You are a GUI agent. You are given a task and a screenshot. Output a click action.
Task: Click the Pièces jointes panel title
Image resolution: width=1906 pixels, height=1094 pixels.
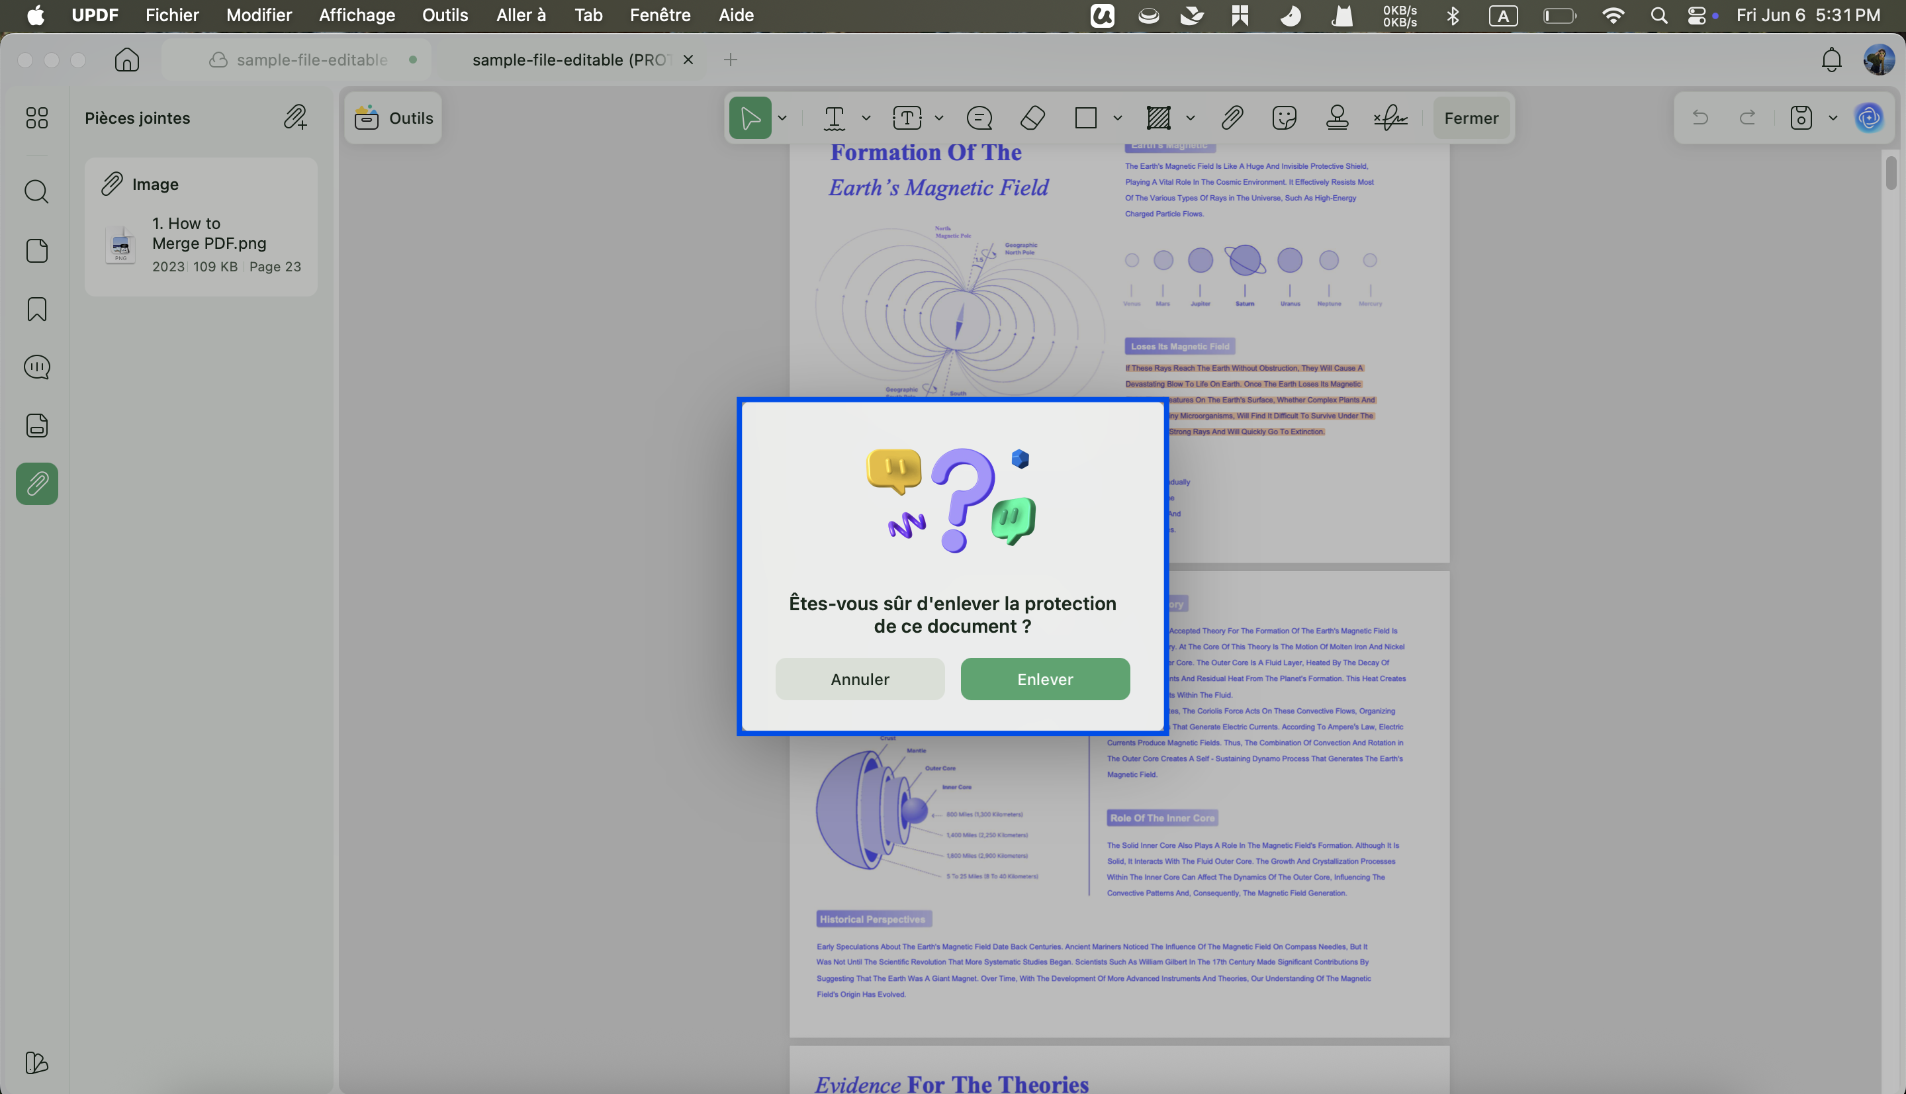[137, 118]
